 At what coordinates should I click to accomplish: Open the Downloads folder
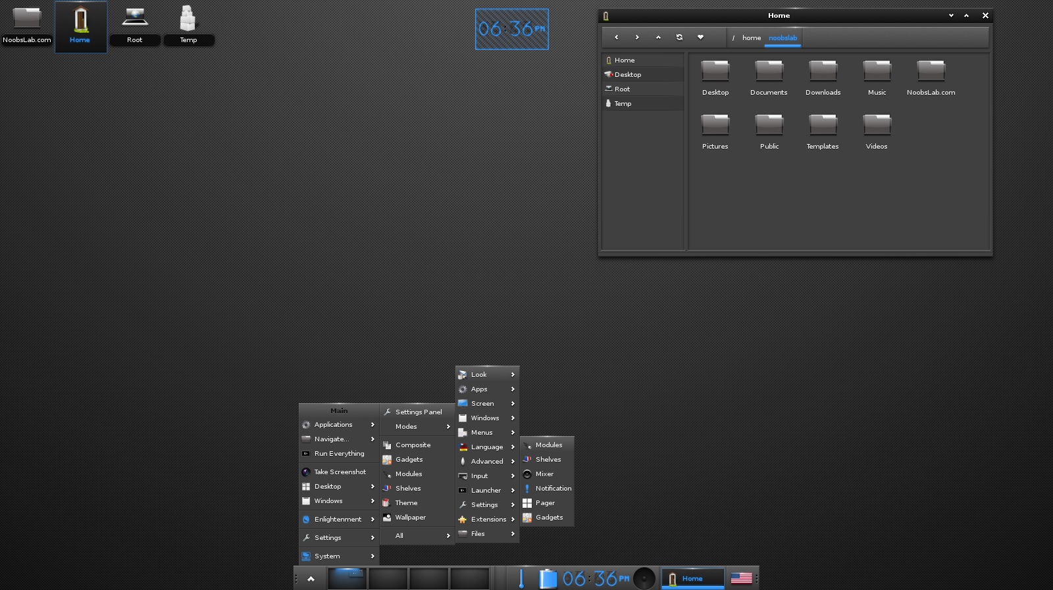click(x=823, y=78)
